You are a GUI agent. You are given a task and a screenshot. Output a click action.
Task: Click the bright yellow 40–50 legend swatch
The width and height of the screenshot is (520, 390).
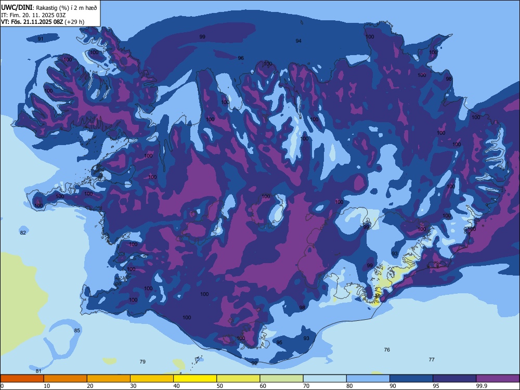tap(195, 379)
